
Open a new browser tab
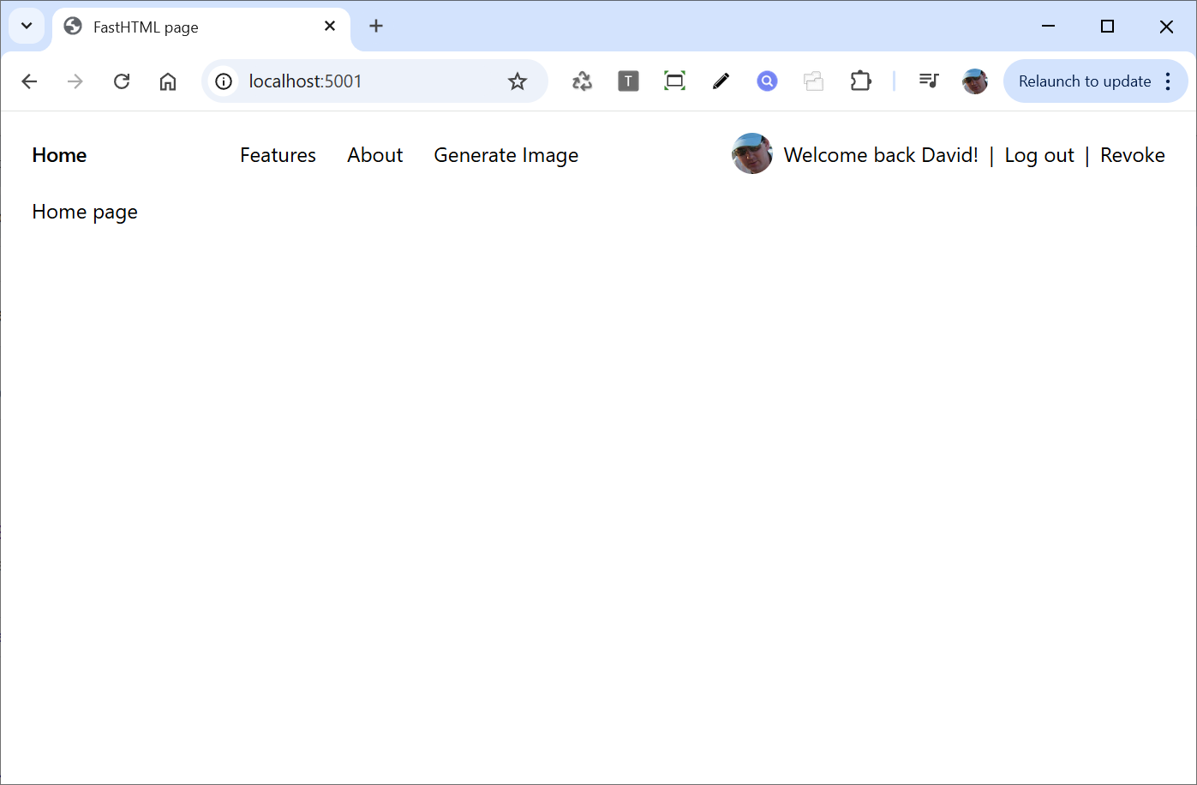click(x=376, y=26)
